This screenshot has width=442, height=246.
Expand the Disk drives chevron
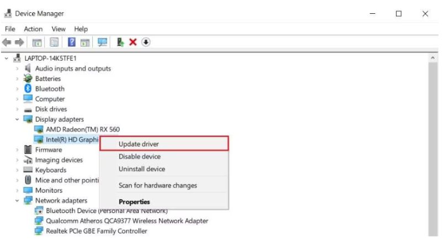[17, 109]
